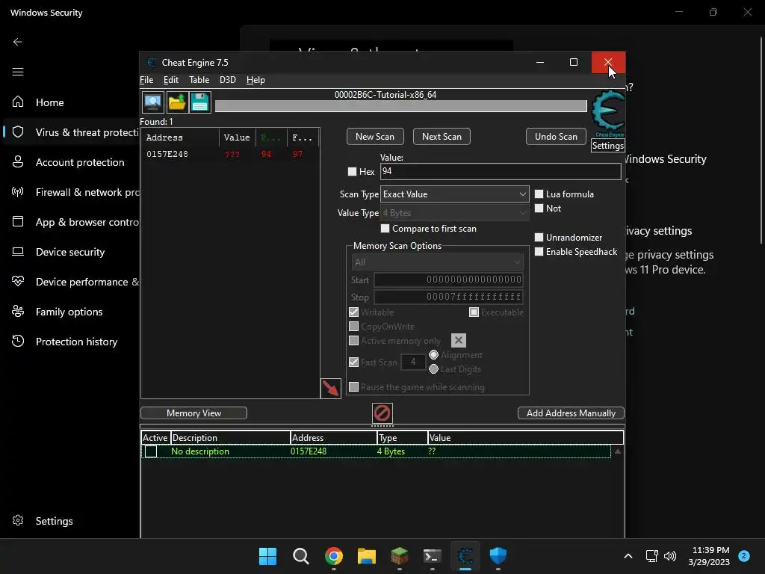
Task: Open the Minecraft taskbar icon
Action: 399,556
